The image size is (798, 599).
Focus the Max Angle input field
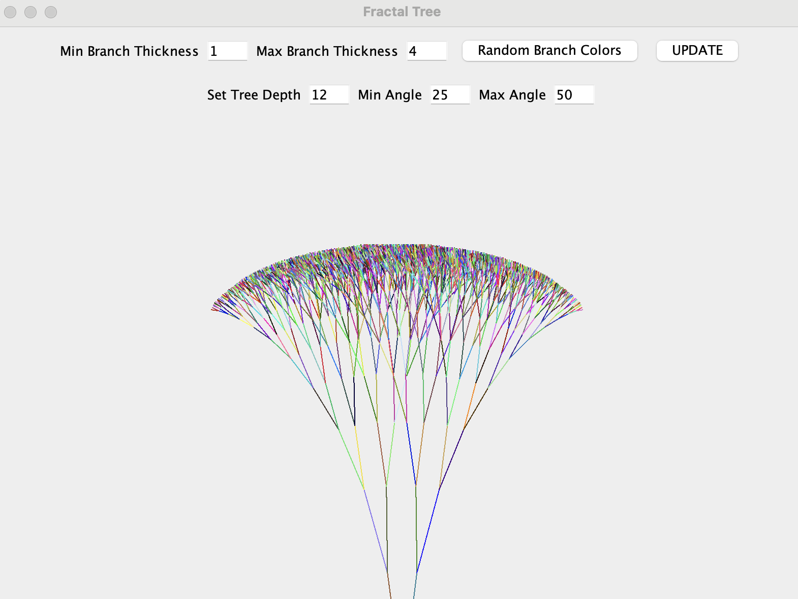(573, 95)
